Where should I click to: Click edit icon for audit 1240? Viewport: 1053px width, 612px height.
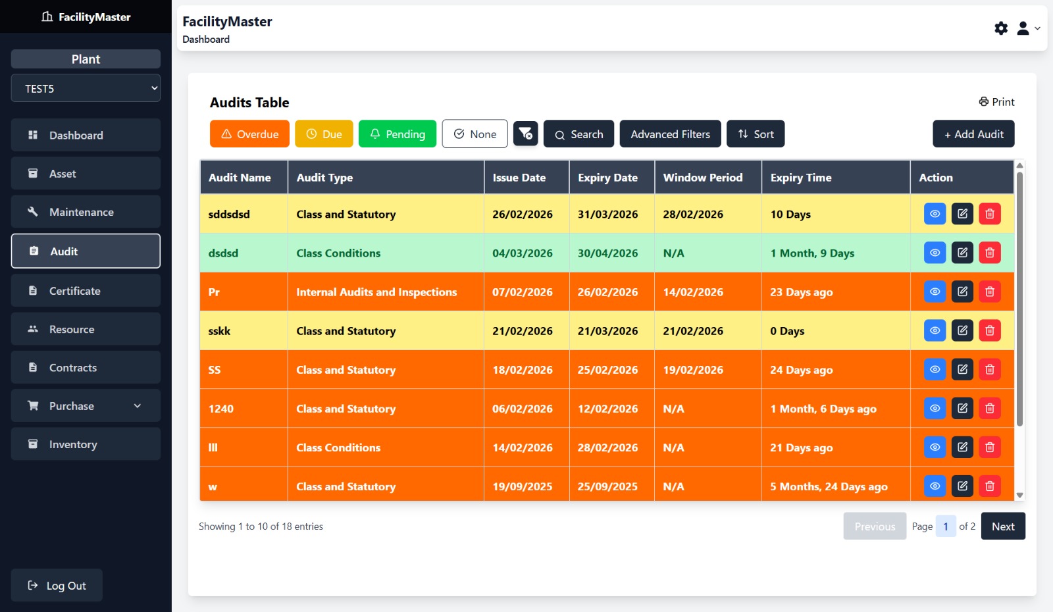(962, 408)
